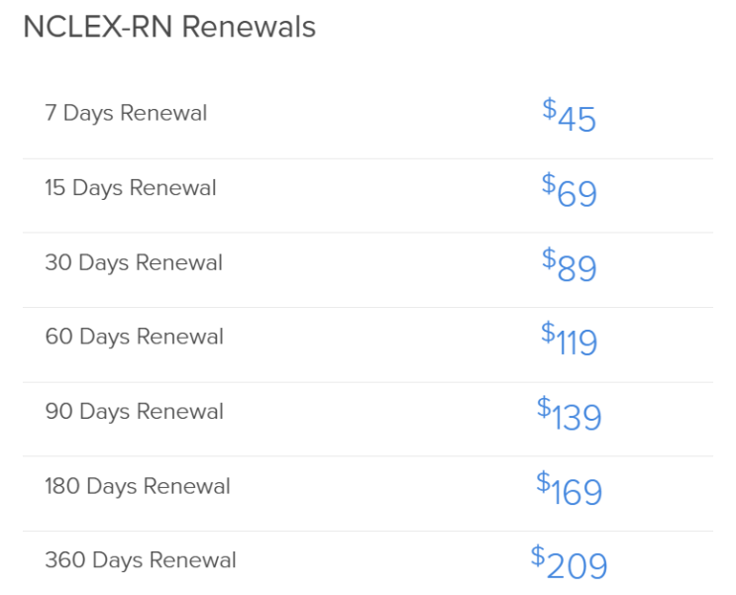
Task: Select the 15 Days Renewal option
Action: point(368,196)
